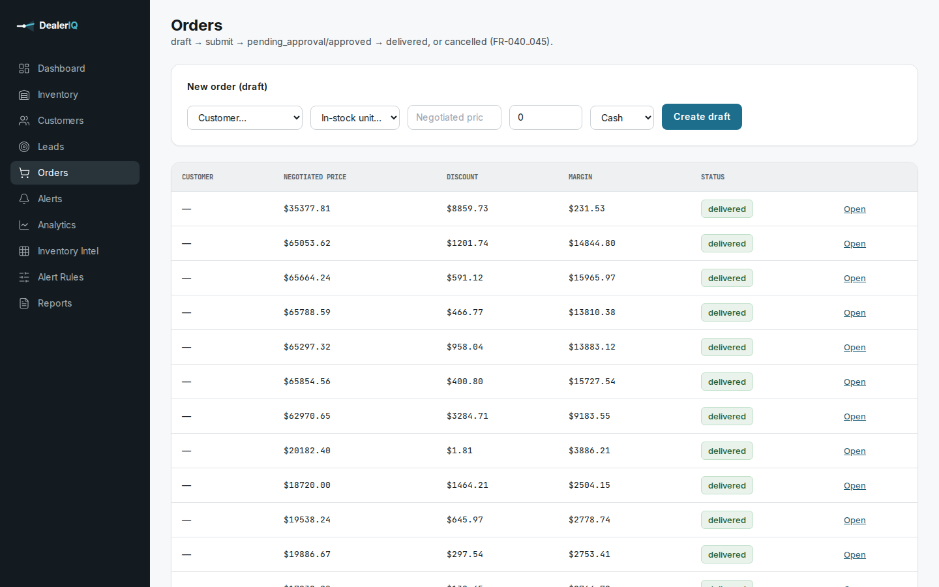
Task: Click the Inventory Intel table icon
Action: click(x=24, y=251)
